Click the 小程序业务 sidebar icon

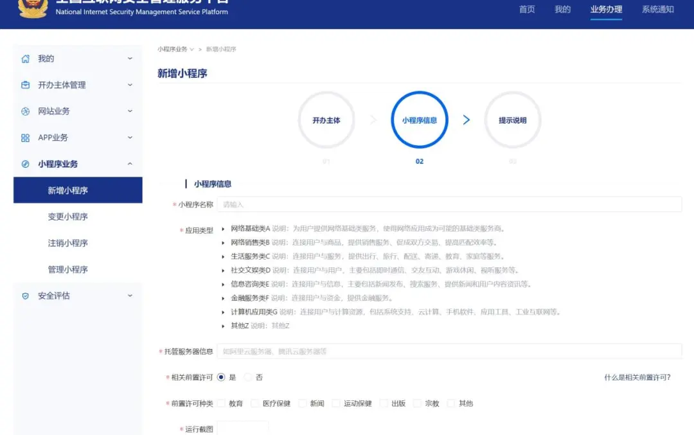[x=26, y=164]
